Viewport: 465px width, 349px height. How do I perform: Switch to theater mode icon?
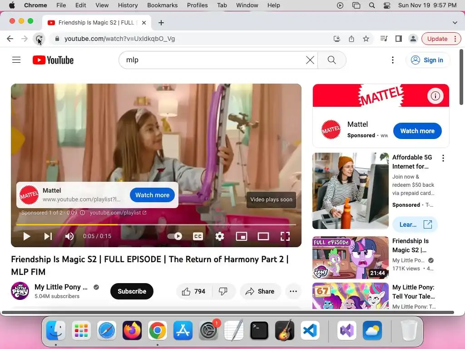[x=263, y=236]
